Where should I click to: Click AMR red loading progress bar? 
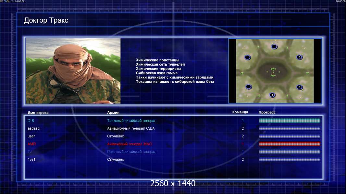click(x=290, y=144)
